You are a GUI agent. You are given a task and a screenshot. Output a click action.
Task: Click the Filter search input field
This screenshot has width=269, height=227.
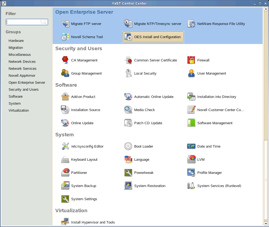(27, 22)
